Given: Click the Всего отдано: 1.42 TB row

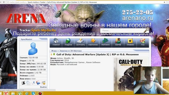Looking at the screenshot, I should [x=33, y=73].
